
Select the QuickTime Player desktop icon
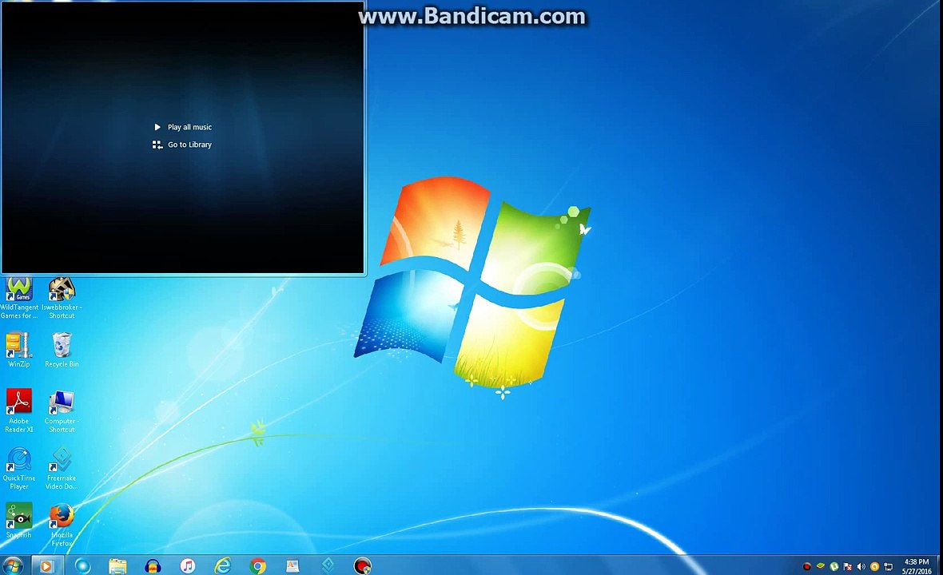[x=18, y=469]
